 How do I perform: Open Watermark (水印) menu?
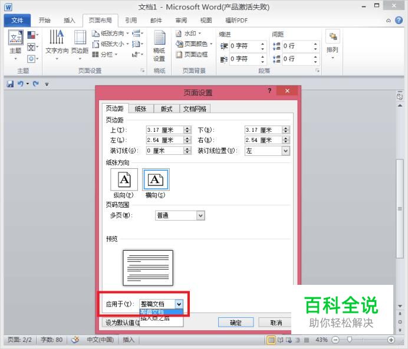tap(189, 34)
